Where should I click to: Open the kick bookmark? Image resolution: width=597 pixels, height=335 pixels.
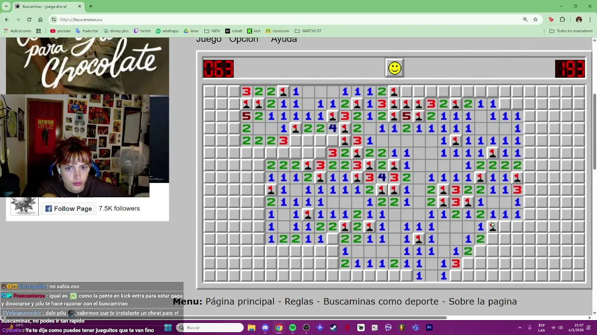254,31
